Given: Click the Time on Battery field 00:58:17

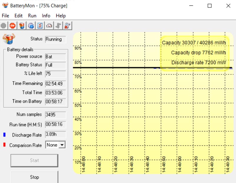Looking at the screenshot, I should click(x=55, y=102).
